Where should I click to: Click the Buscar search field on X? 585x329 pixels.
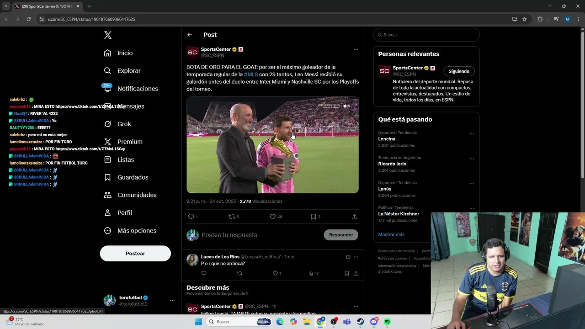(426, 35)
